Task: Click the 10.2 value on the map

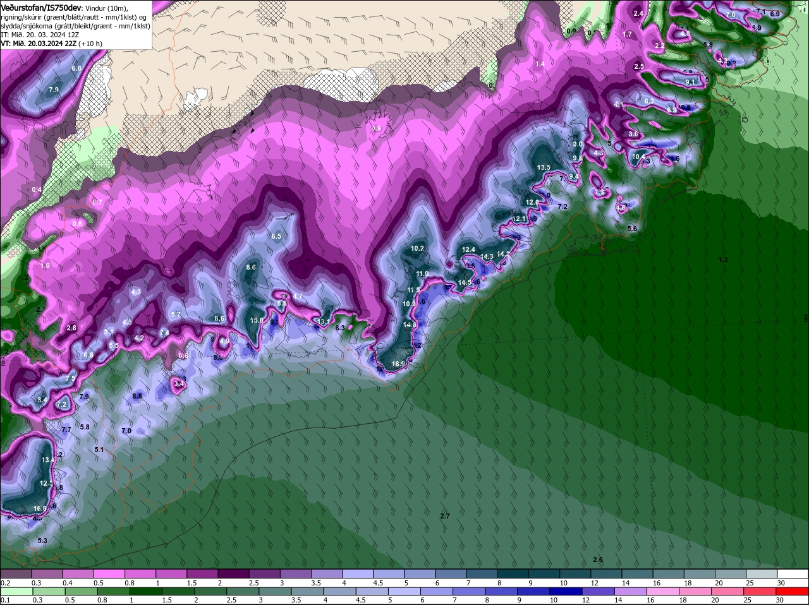Action: 417,248
